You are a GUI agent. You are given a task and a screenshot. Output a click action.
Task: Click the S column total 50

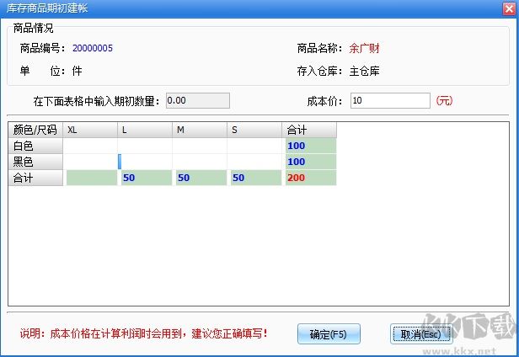(x=256, y=178)
